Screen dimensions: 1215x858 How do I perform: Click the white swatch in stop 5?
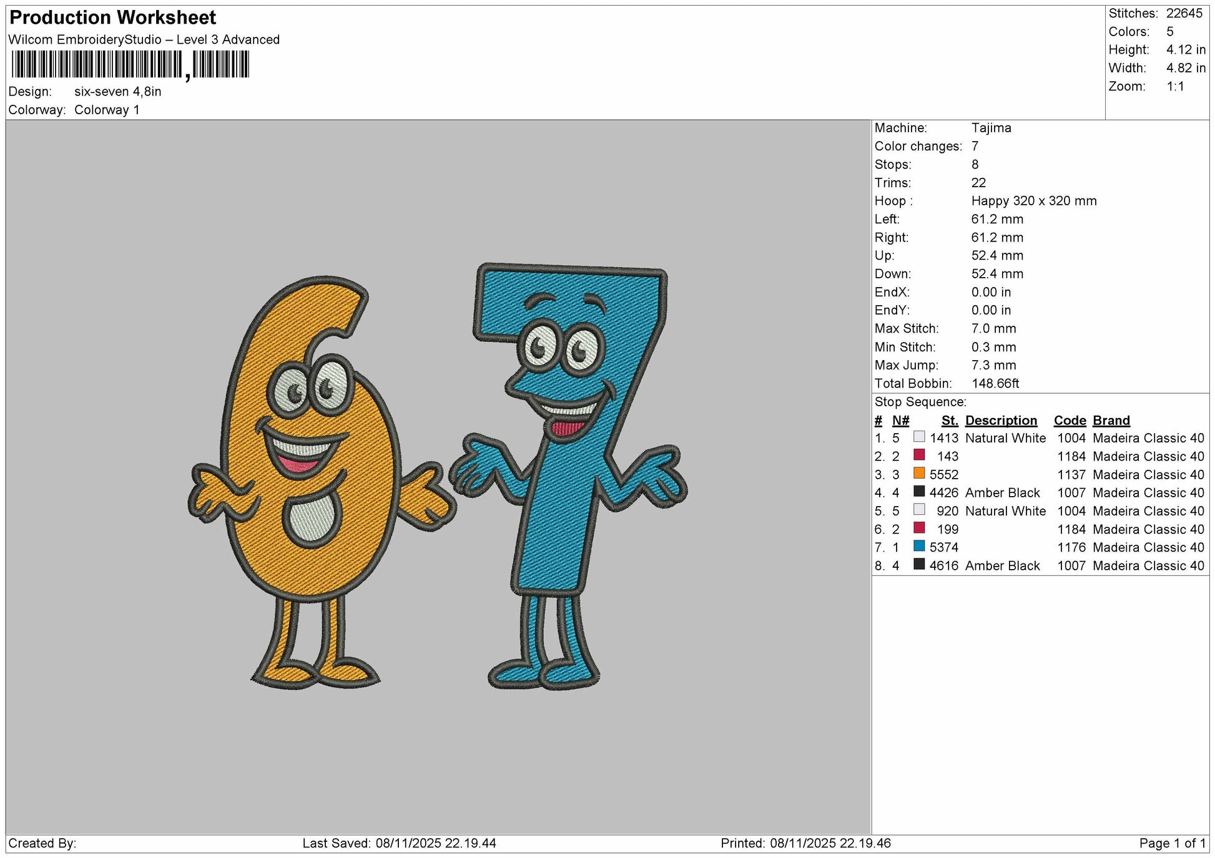[x=919, y=510]
